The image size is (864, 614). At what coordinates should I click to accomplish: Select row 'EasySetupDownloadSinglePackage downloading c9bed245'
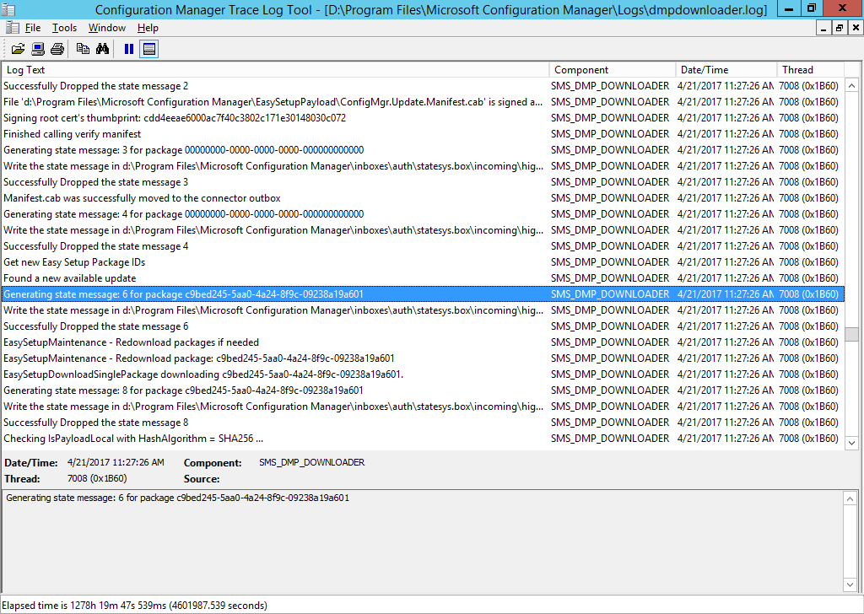coord(423,374)
